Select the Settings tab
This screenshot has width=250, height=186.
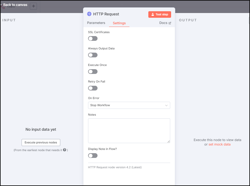(x=119, y=23)
